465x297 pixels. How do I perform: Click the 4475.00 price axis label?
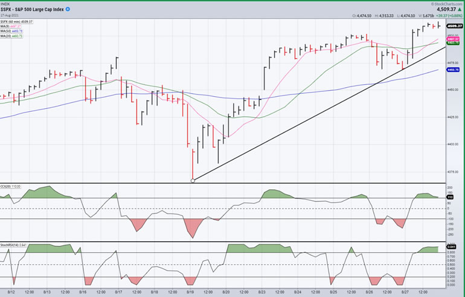tap(452, 63)
